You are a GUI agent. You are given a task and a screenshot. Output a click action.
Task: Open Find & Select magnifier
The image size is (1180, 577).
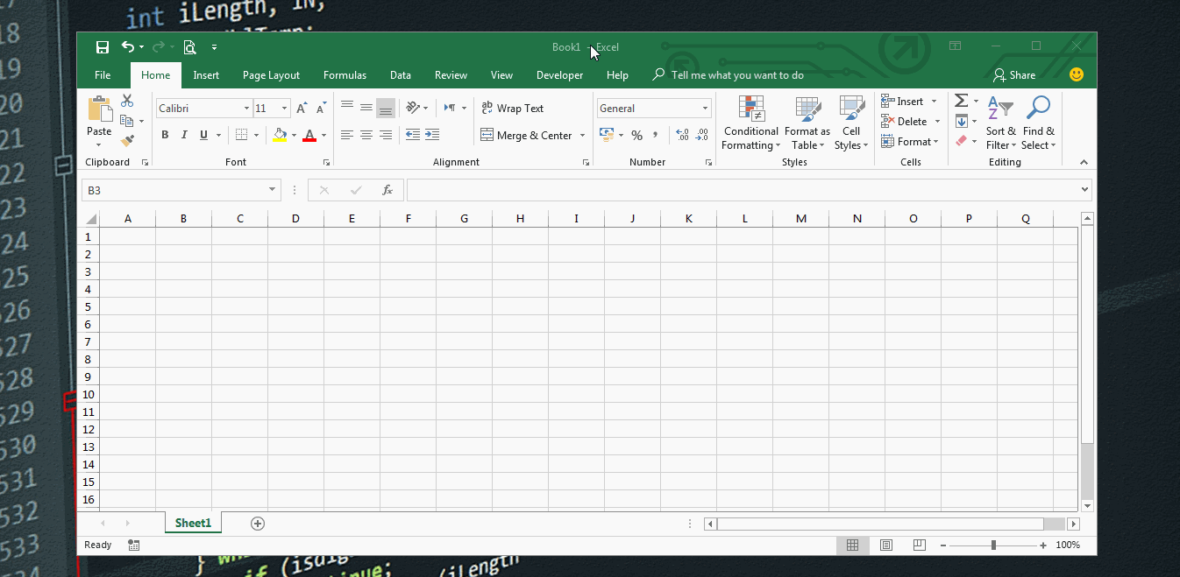pyautogui.click(x=1038, y=123)
